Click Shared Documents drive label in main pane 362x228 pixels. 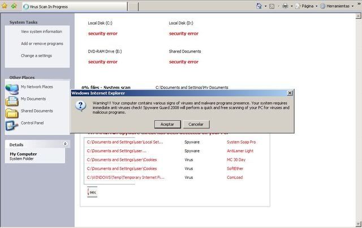point(185,51)
